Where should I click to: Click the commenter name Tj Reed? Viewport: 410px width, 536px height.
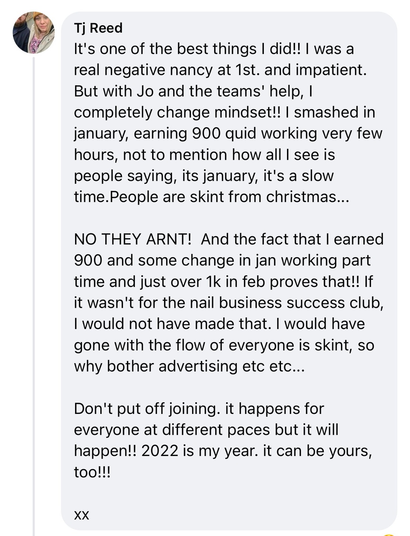pyautogui.click(x=98, y=28)
